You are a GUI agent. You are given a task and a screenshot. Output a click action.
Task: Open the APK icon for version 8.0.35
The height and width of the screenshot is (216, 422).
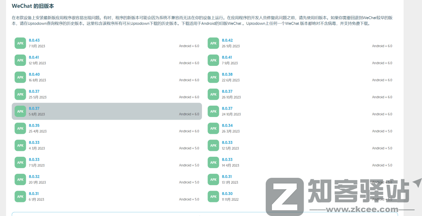coord(20,128)
